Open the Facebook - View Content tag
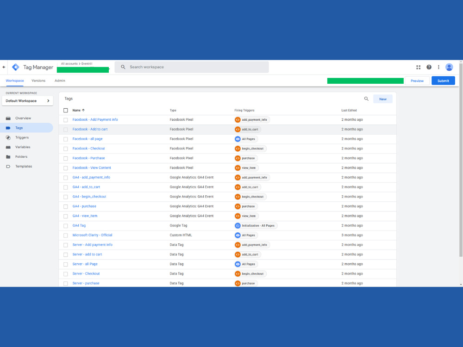463x347 pixels. 92,167
